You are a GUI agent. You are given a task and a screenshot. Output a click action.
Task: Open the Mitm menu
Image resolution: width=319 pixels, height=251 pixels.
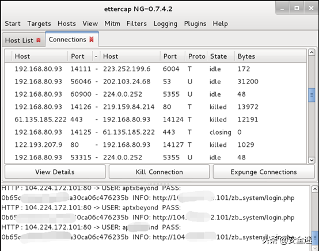[x=112, y=24]
